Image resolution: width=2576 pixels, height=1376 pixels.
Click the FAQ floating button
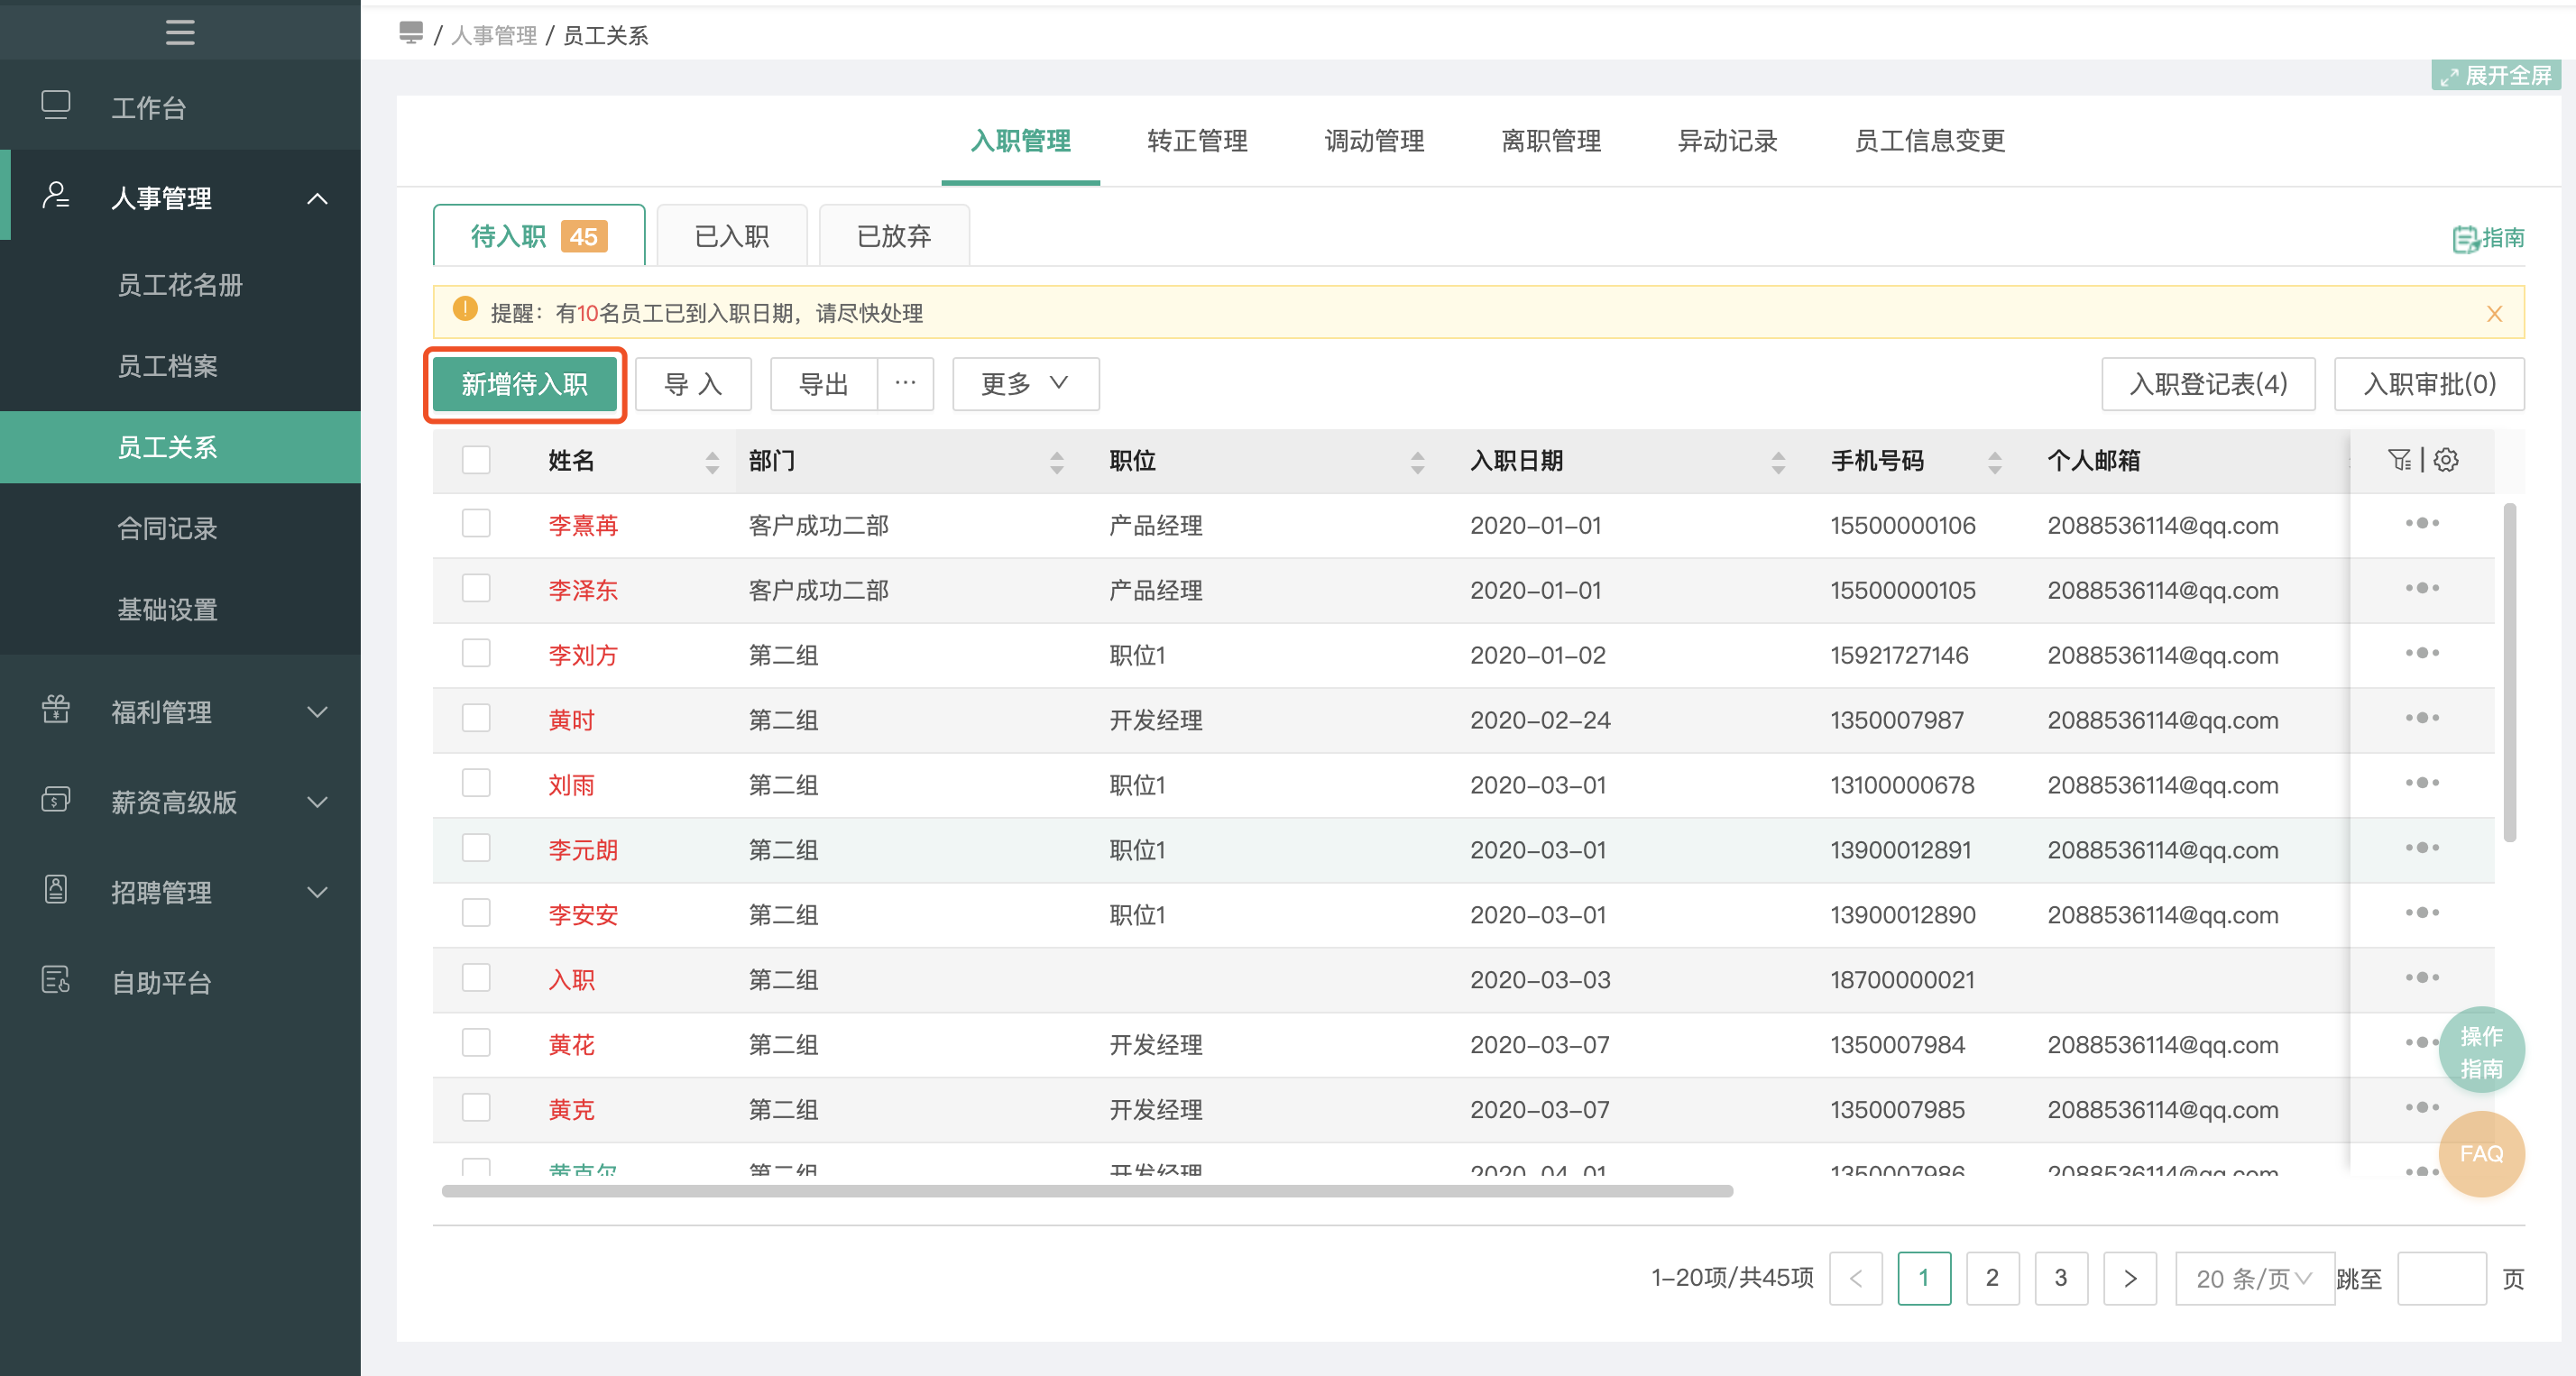(2481, 1154)
